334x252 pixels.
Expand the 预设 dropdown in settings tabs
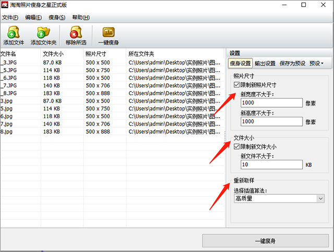[316, 64]
